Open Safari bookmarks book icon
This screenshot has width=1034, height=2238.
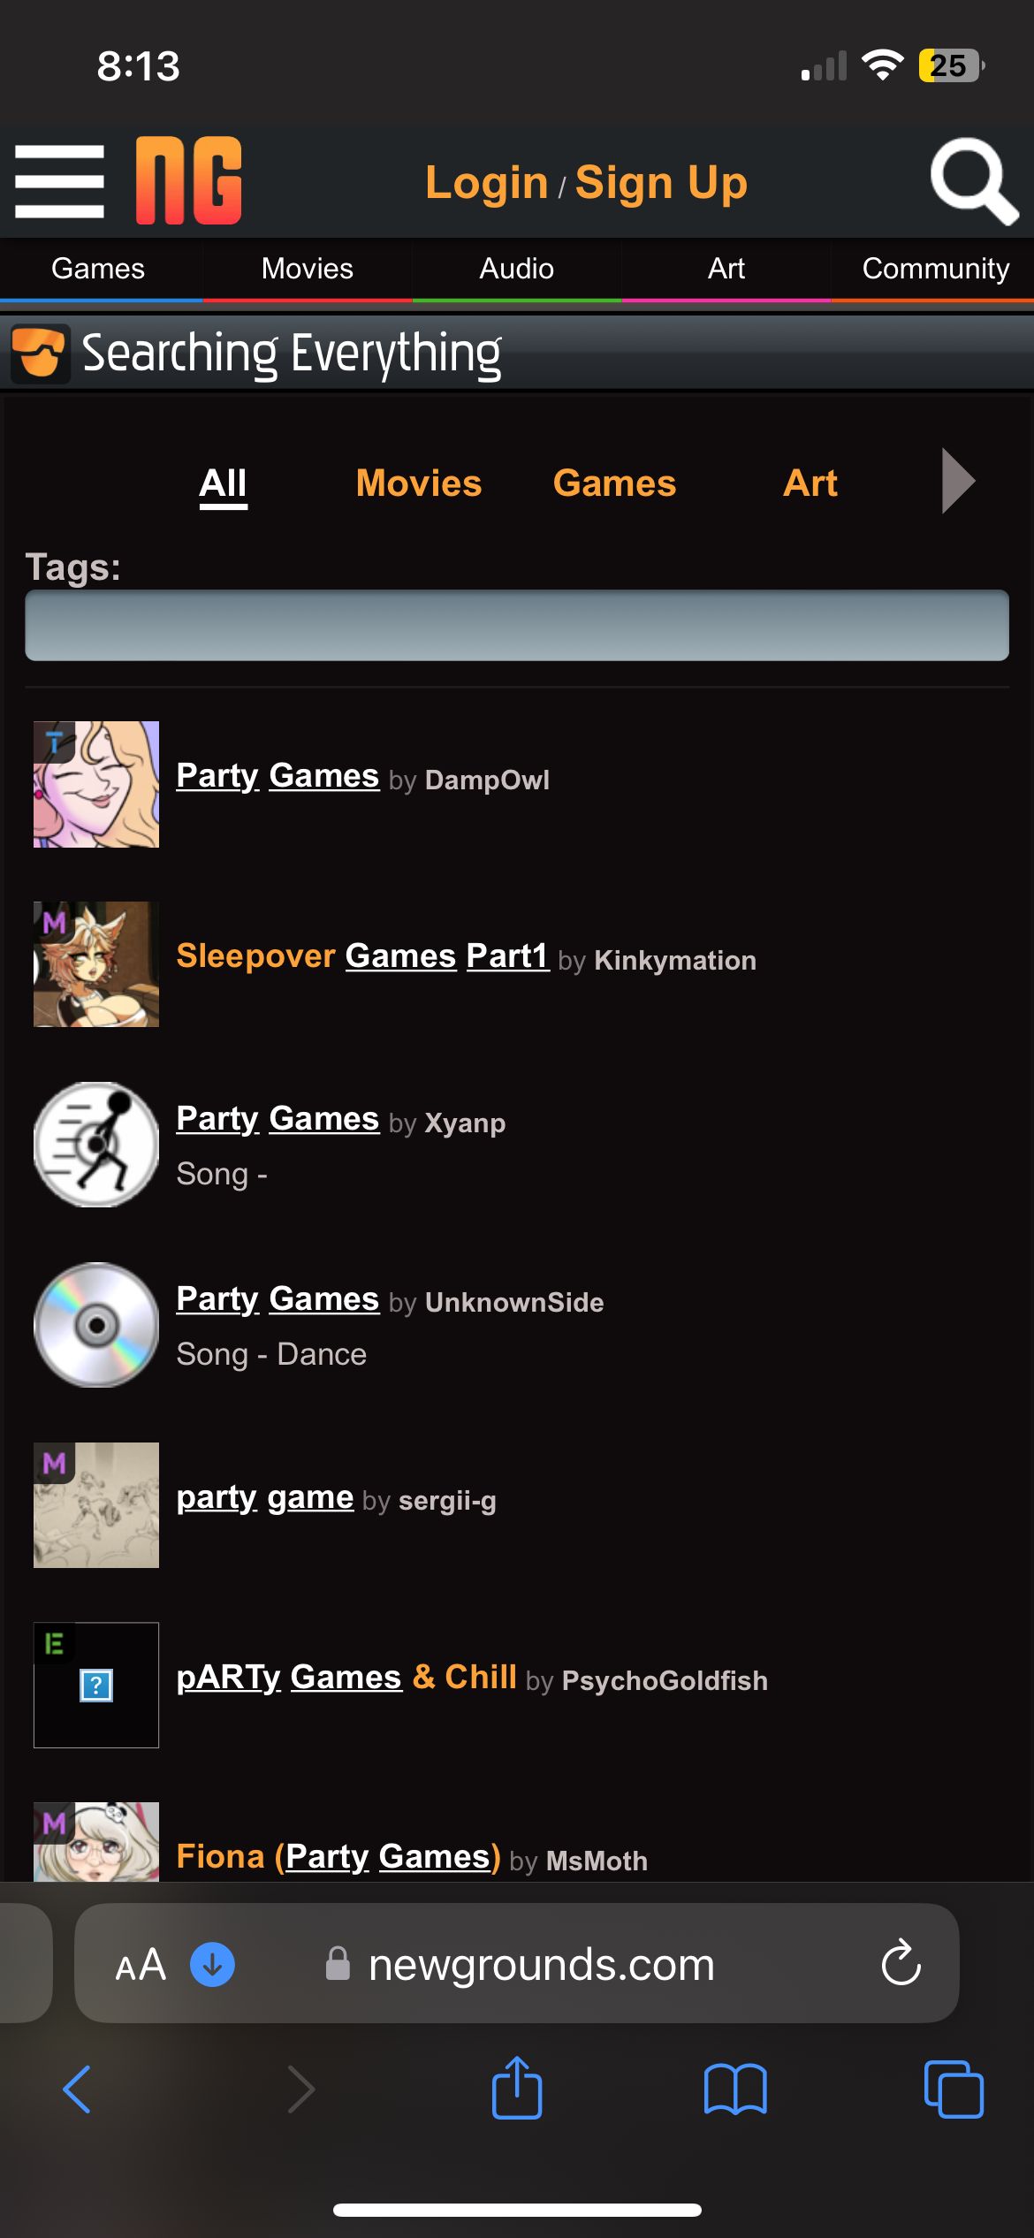tap(735, 2090)
